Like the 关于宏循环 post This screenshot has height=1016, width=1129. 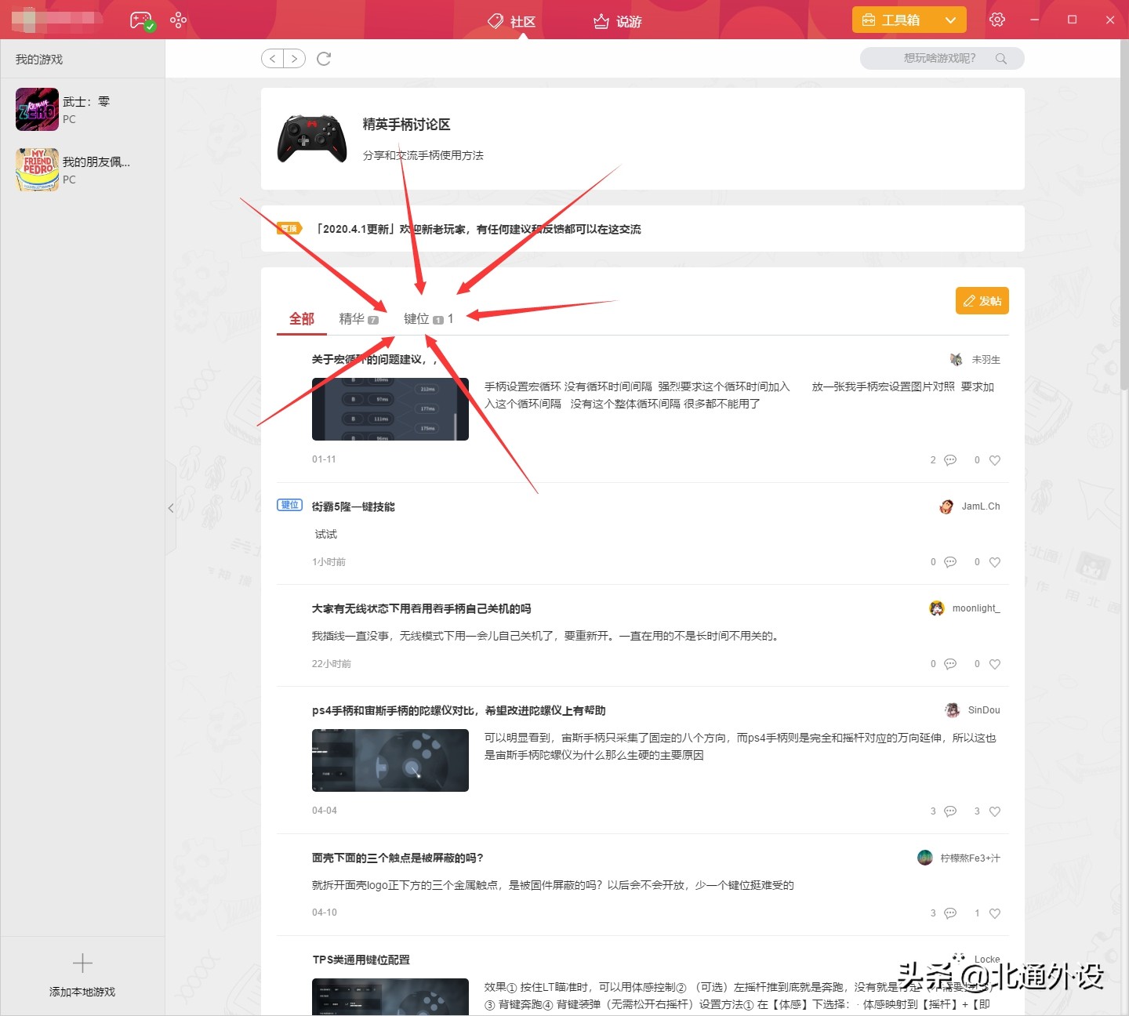click(995, 460)
